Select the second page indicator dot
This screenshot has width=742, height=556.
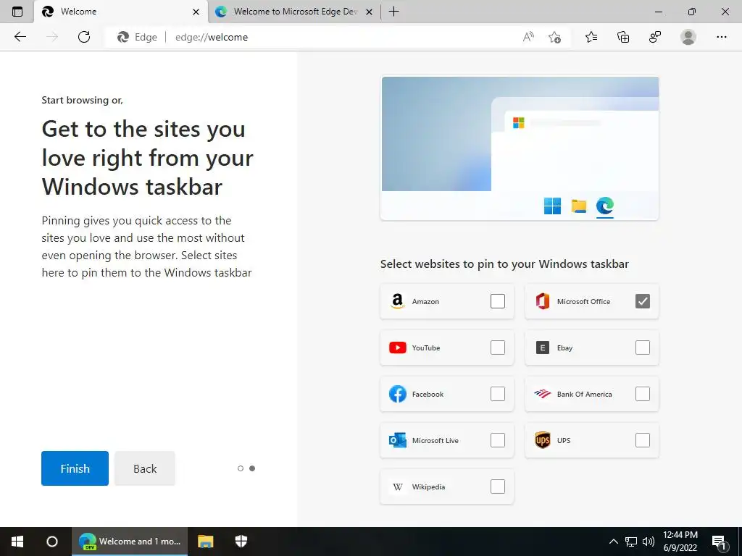pos(252,468)
